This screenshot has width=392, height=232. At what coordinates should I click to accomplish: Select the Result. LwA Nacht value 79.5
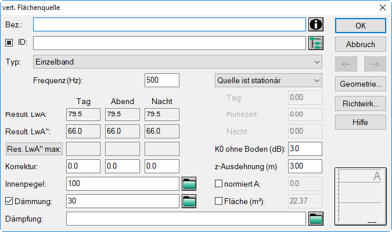162,115
